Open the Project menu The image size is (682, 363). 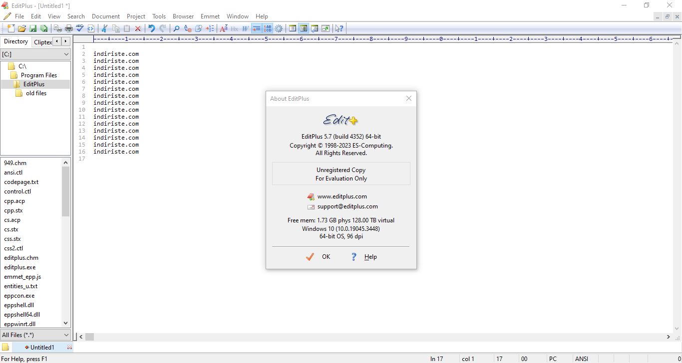136,16
